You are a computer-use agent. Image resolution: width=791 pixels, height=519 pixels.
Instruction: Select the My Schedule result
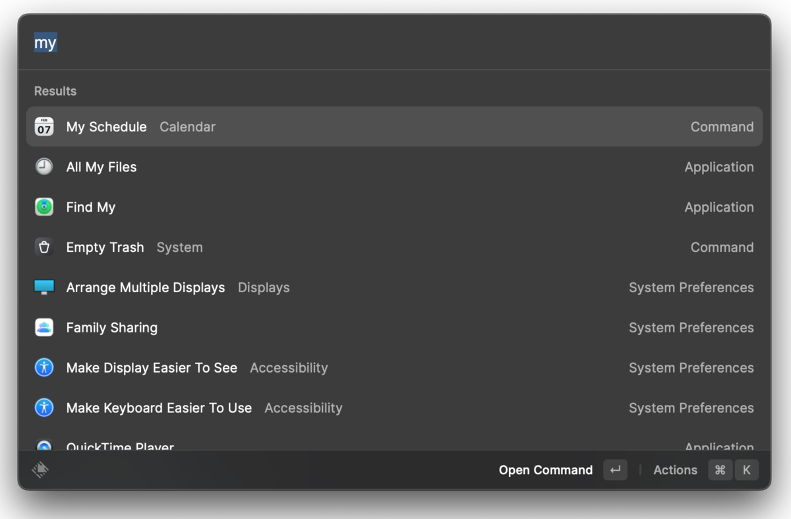pos(394,127)
